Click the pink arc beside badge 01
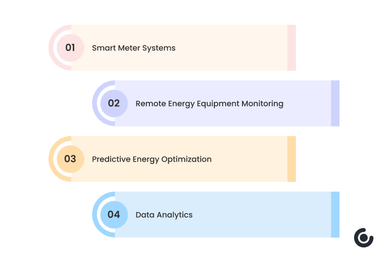Viewport: 388px width, 262px height. [51, 48]
